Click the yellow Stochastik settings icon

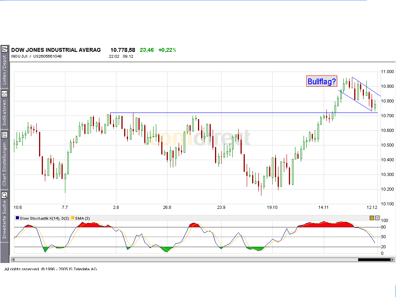[372, 218]
